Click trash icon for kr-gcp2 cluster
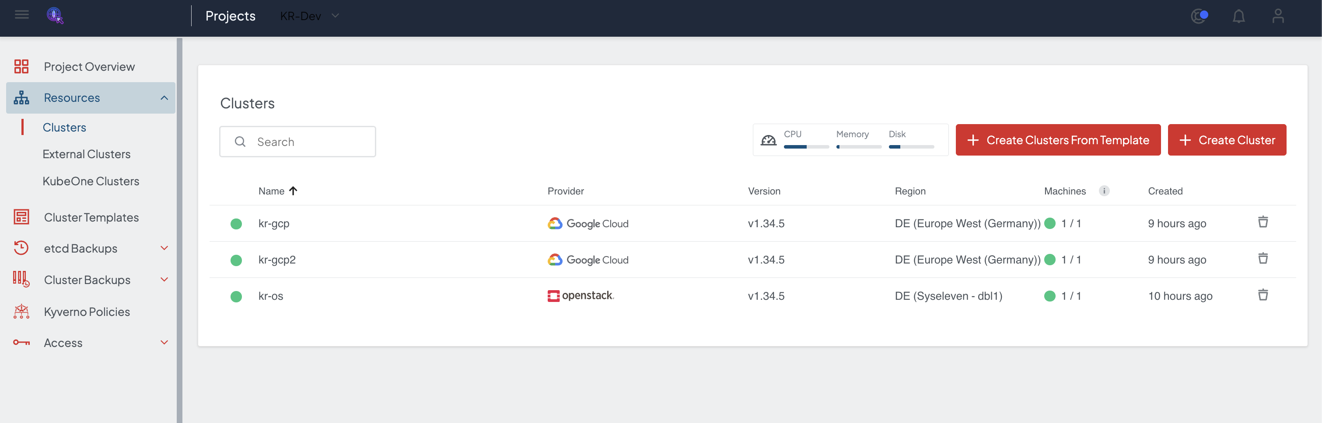 coord(1263,258)
